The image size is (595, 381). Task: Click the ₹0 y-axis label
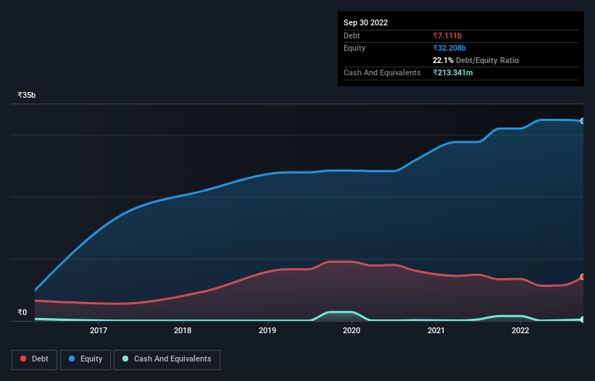(x=22, y=312)
